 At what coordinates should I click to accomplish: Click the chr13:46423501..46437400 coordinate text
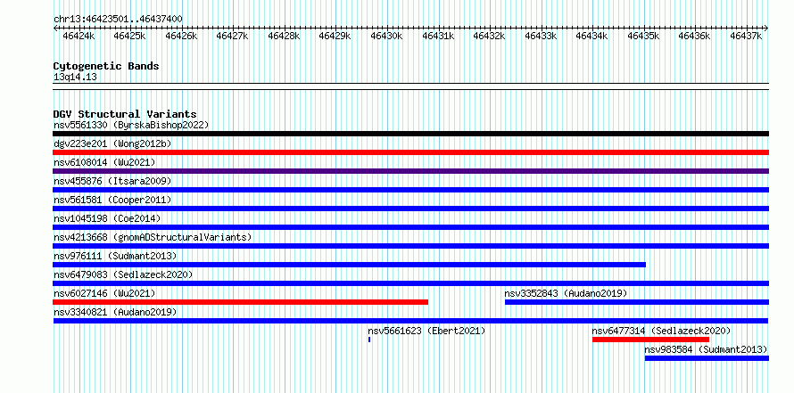click(118, 20)
